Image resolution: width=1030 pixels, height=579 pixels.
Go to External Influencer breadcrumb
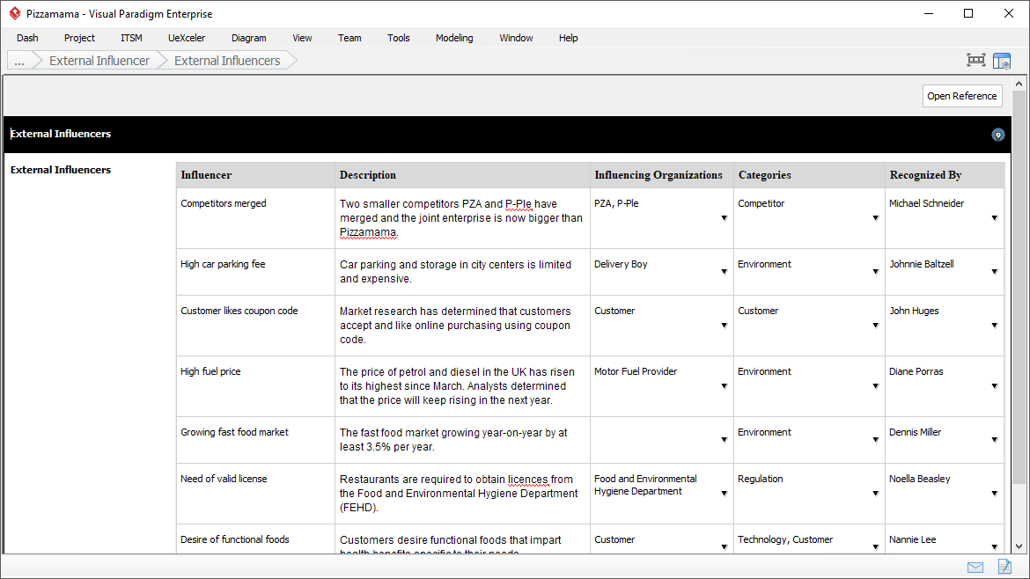tap(99, 61)
